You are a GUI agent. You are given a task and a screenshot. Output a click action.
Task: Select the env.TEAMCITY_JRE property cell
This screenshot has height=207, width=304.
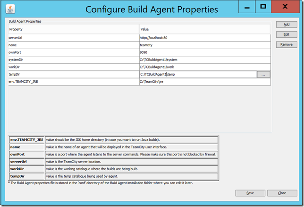click(x=74, y=82)
